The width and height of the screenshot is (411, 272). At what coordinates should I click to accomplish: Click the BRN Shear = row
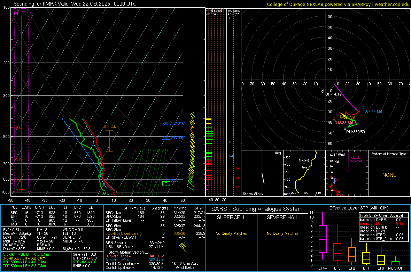pos(135,243)
